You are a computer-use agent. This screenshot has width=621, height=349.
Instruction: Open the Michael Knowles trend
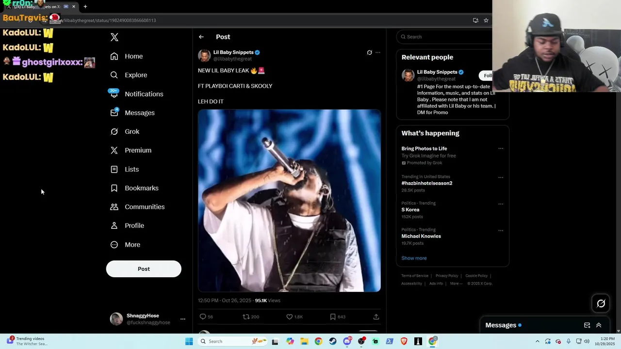(x=421, y=236)
